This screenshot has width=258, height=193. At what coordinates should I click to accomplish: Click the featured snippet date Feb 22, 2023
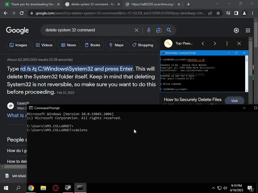point(66,93)
